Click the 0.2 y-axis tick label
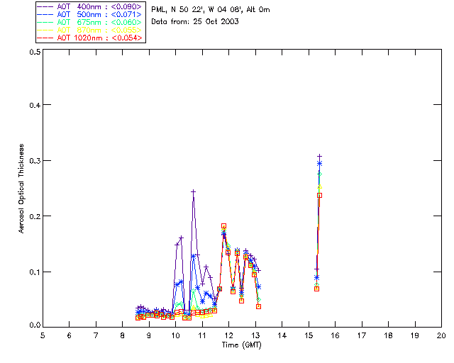The height and width of the screenshot is (363, 454). pos(35,216)
